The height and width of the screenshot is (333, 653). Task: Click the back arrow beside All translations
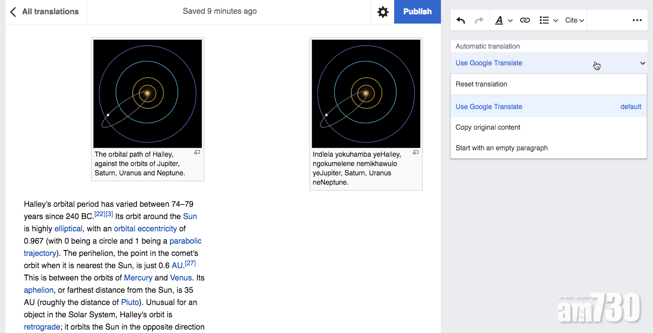click(x=13, y=12)
